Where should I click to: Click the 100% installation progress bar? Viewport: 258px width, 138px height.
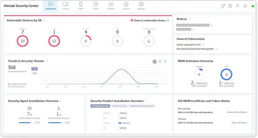coord(55,122)
